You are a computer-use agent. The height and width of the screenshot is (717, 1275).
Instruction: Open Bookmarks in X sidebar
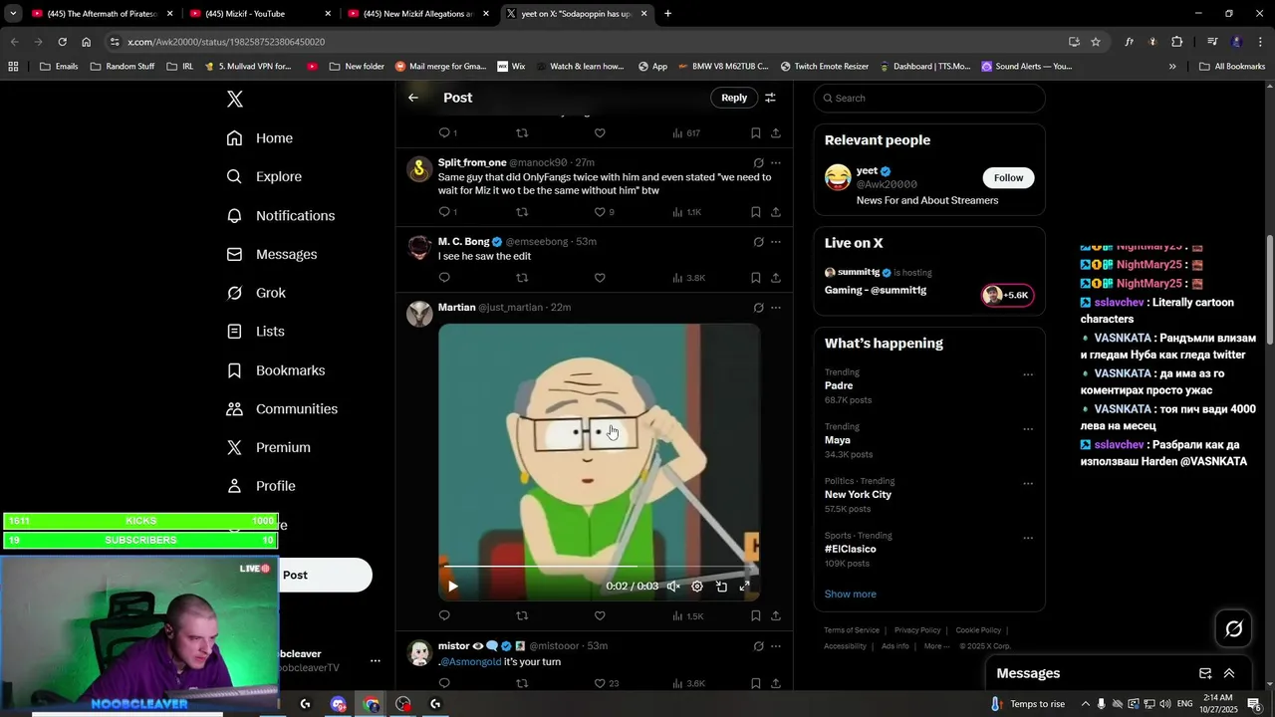click(x=276, y=370)
